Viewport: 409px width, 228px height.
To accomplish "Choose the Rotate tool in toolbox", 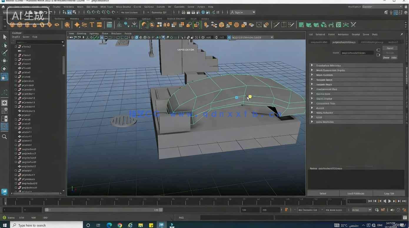I will 4,69.
